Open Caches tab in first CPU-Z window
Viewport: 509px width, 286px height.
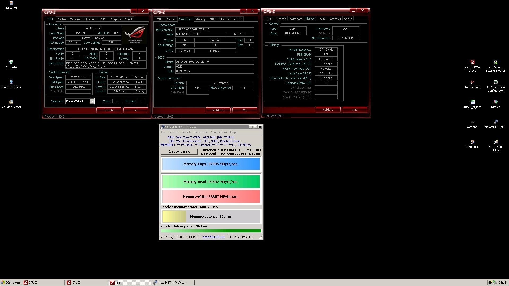click(x=62, y=19)
